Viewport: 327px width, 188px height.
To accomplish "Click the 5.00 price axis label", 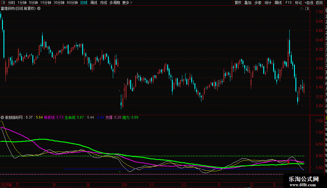I will tap(319, 106).
